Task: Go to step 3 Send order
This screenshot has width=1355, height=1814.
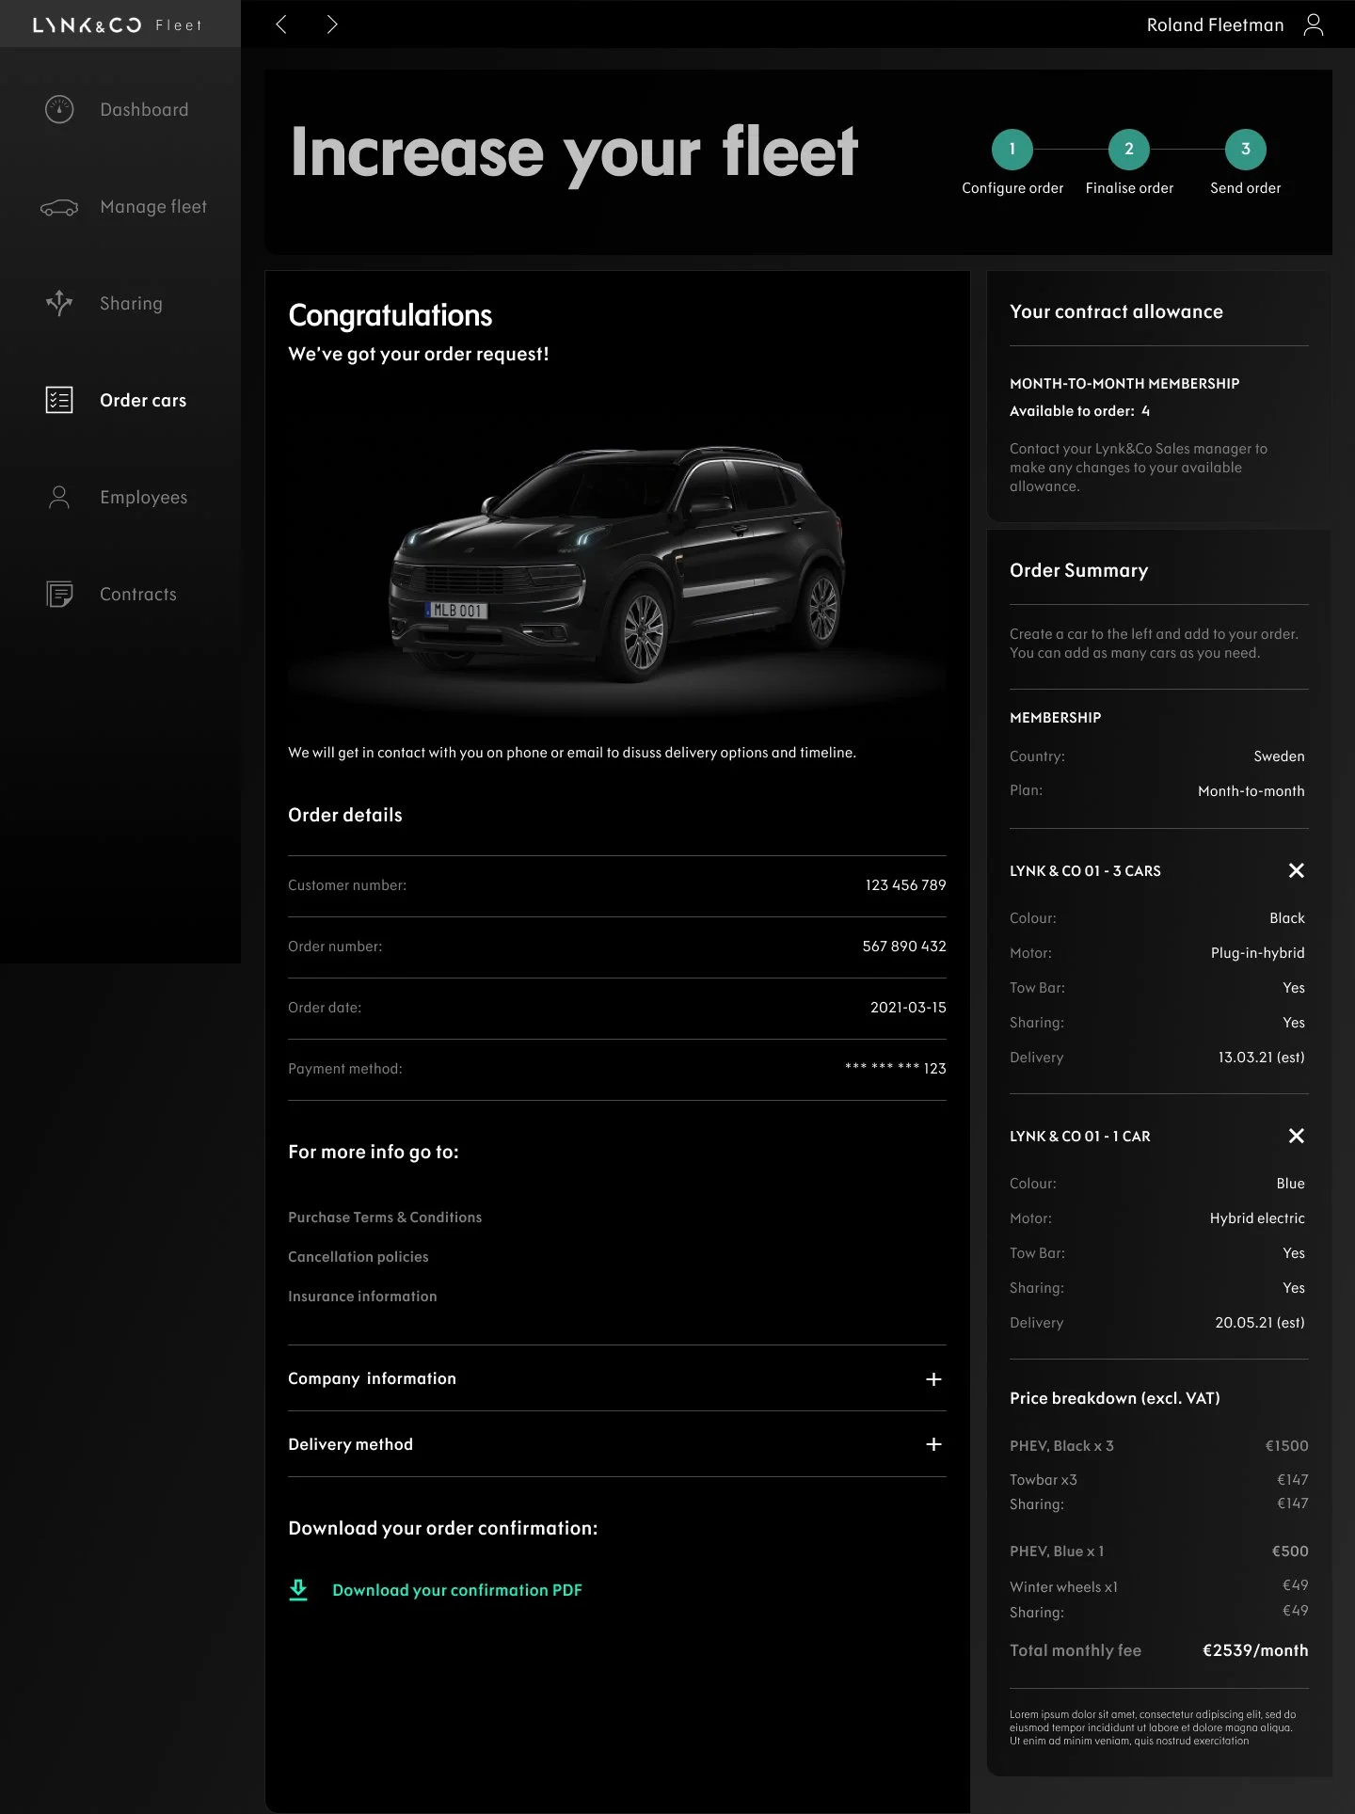Action: pos(1246,149)
